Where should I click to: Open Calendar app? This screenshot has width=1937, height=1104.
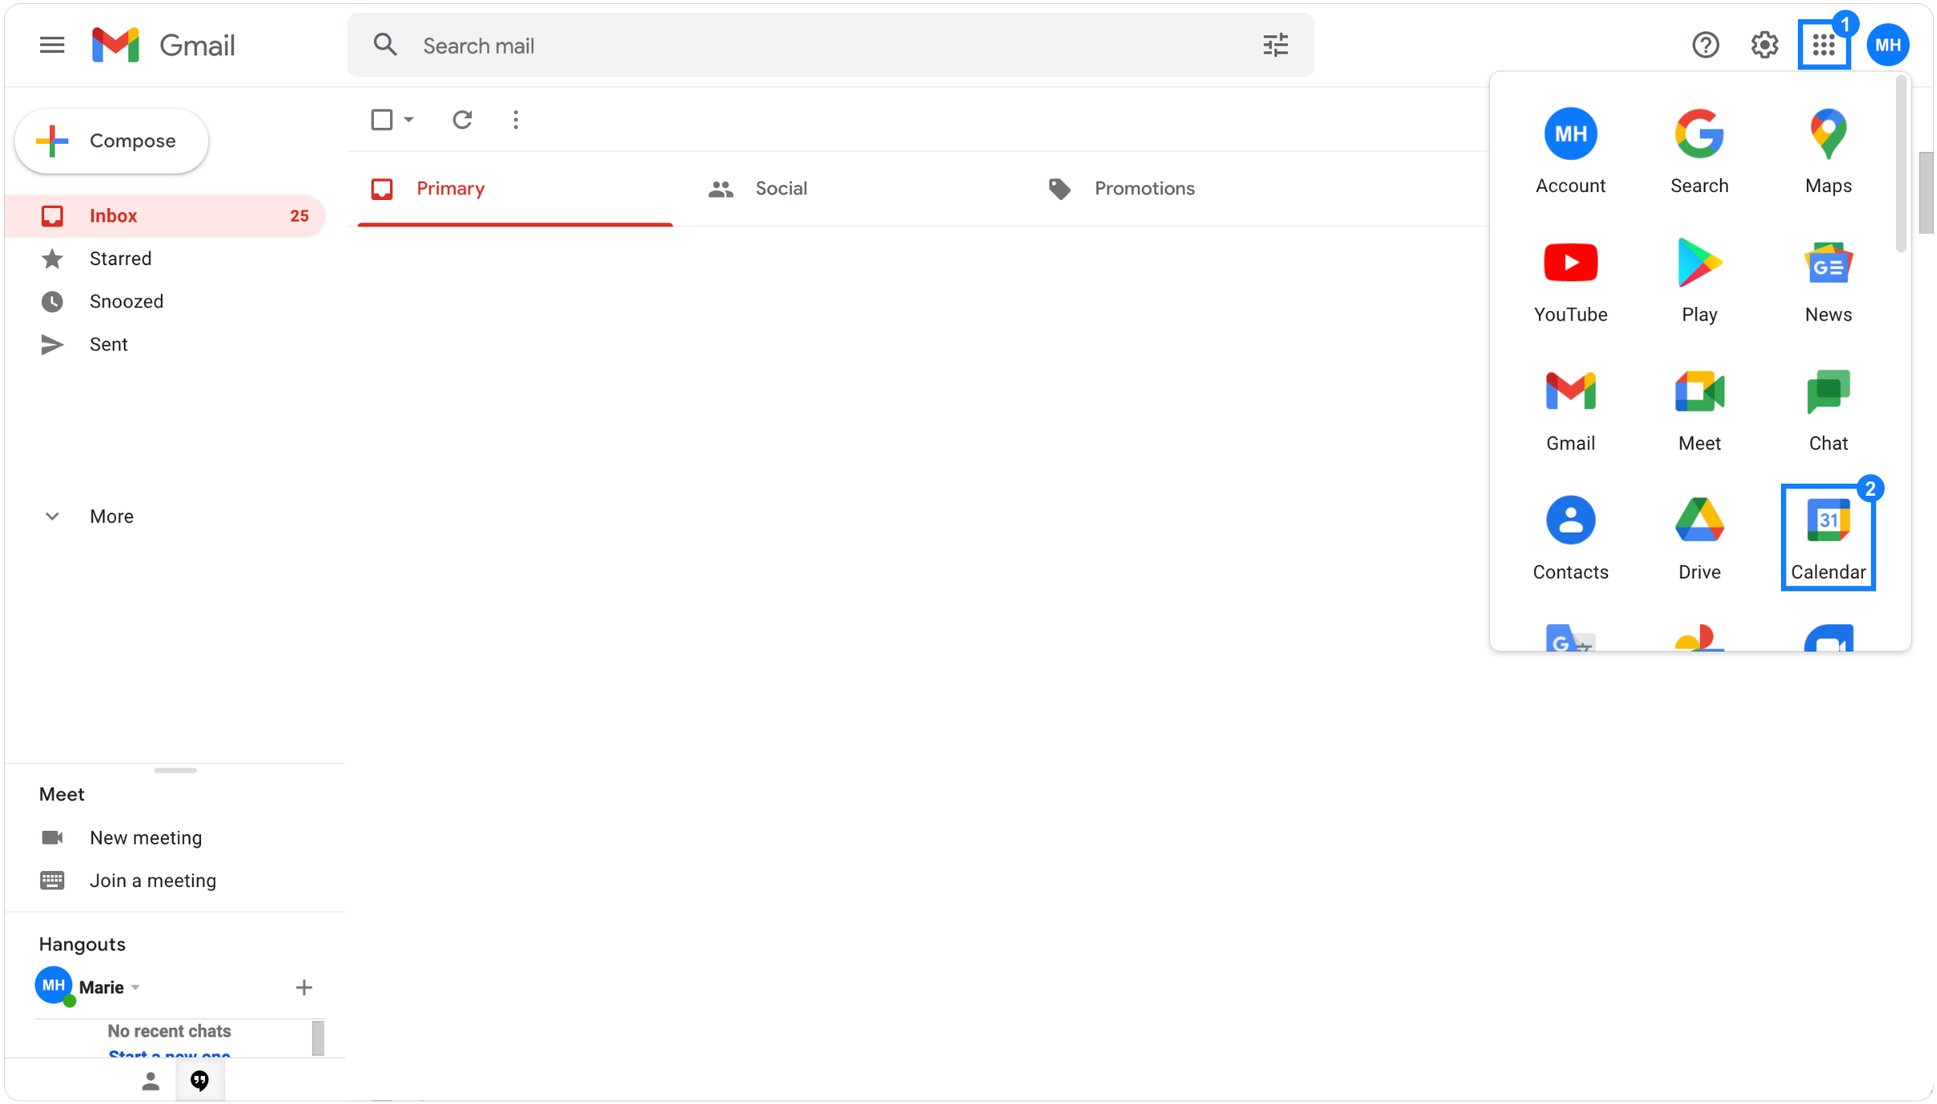1828,538
